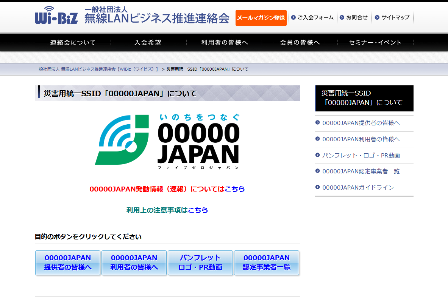Click the 目的のボタンをクリックしてください text
This screenshot has height=298, width=448.
pos(88,237)
